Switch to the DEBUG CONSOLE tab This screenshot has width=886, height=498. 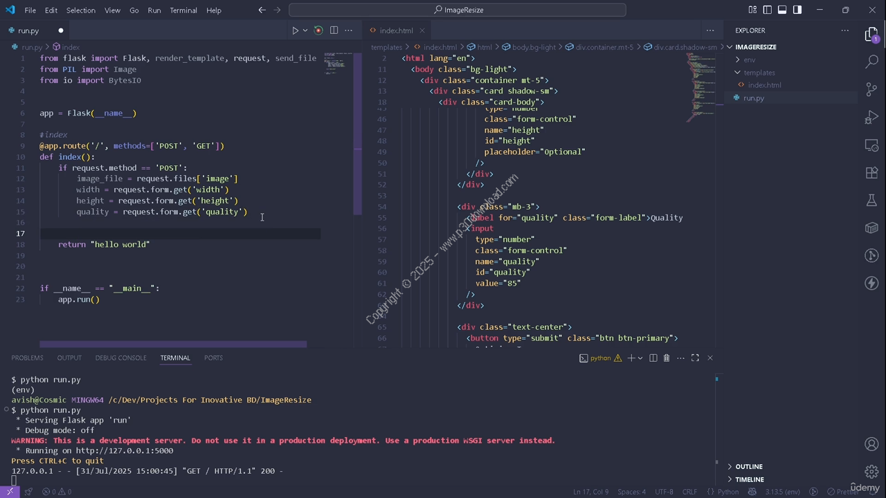click(x=120, y=358)
